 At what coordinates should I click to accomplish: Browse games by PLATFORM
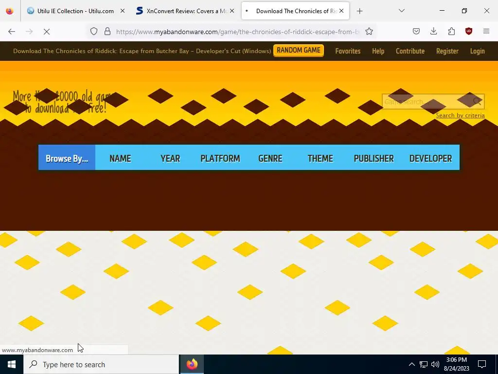tap(220, 158)
